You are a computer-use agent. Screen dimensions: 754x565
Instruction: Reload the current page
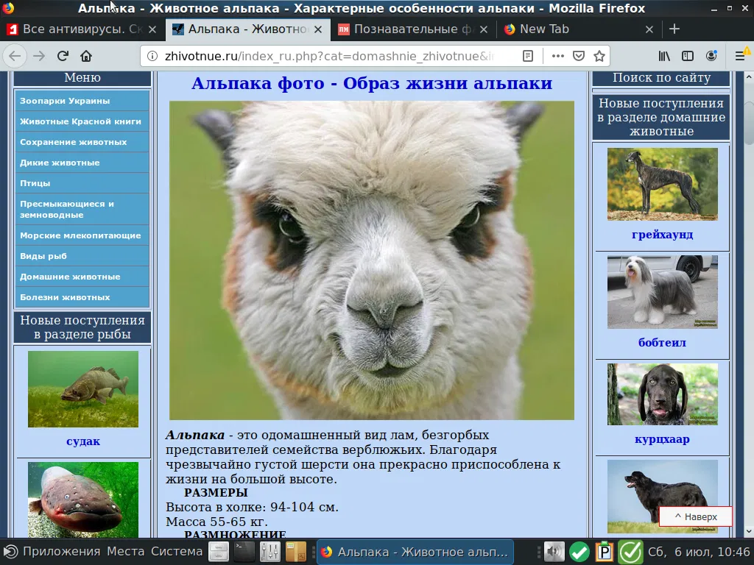(x=63, y=56)
